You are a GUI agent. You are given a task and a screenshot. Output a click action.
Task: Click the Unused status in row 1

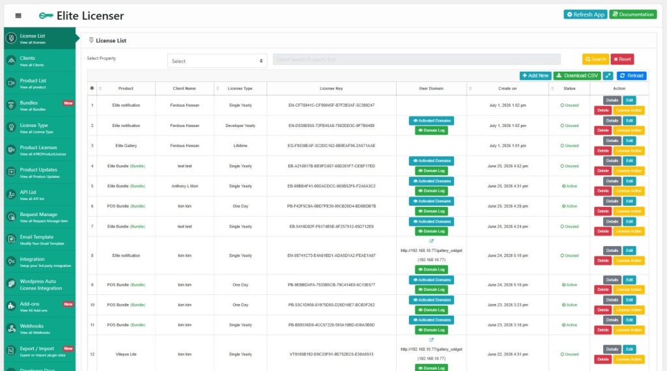click(569, 105)
